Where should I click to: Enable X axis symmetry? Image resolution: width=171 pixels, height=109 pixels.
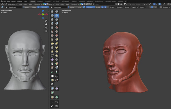[x=152, y=7]
